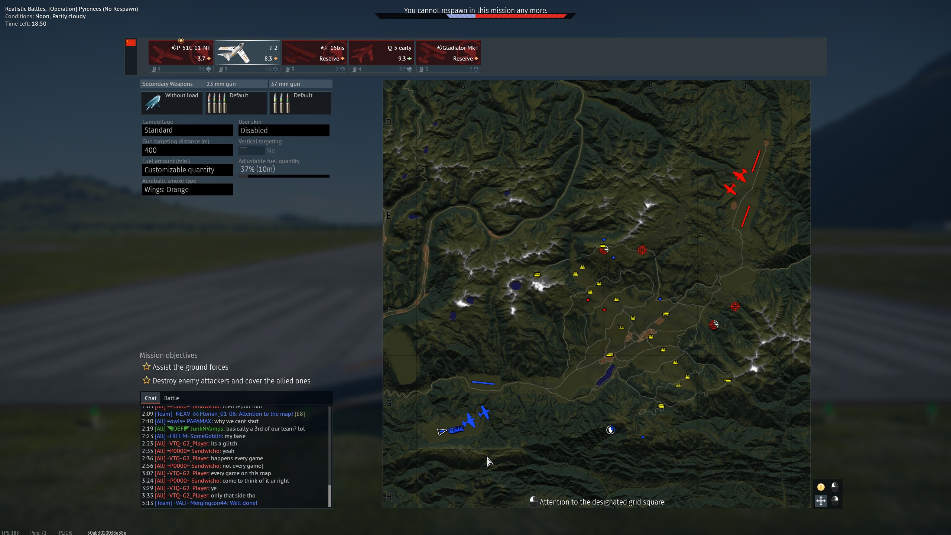The image size is (951, 535).
Task: Click Mergingcon44 'Well done!' message
Action: [x=199, y=503]
